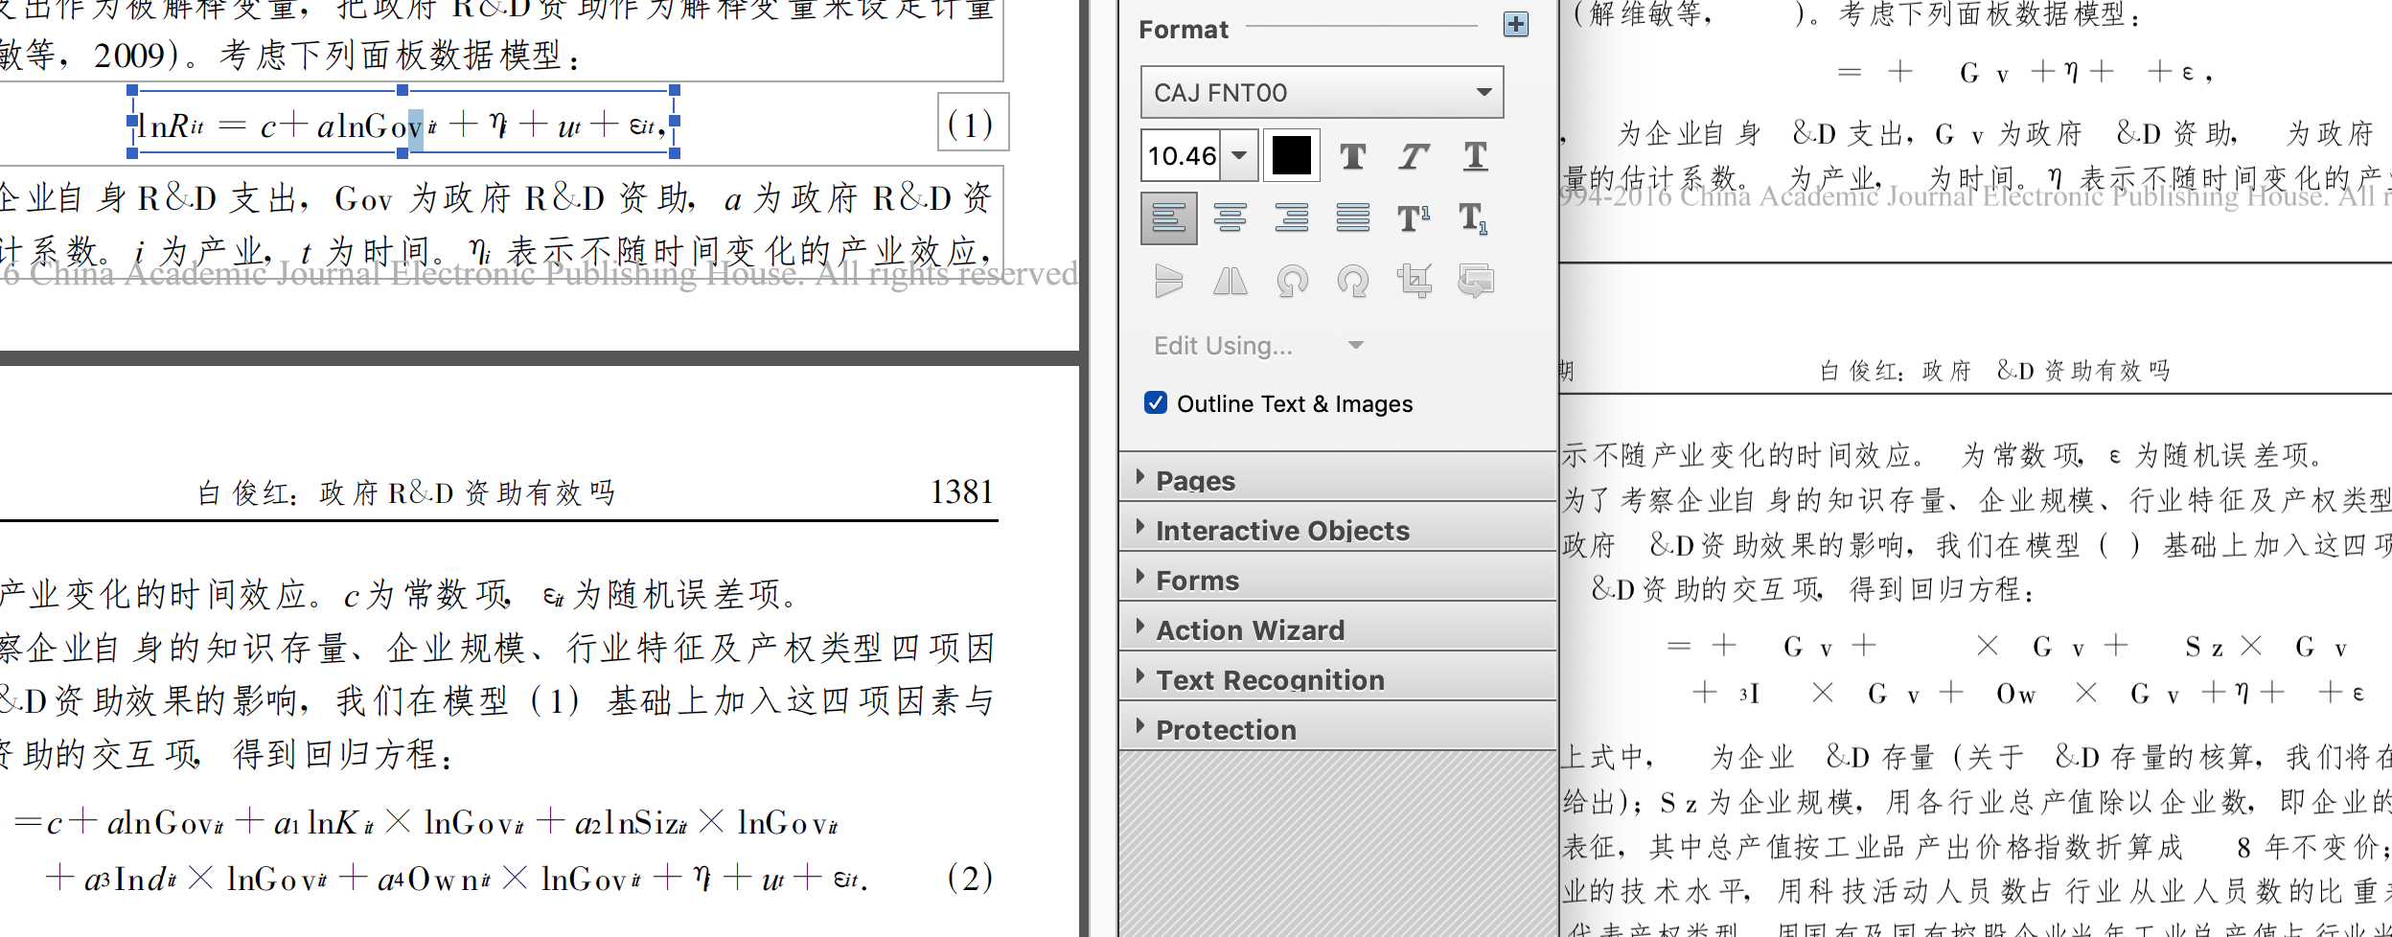Click the selected lnR equation text

point(401,126)
